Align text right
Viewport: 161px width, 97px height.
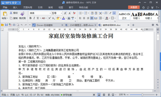(88, 18)
